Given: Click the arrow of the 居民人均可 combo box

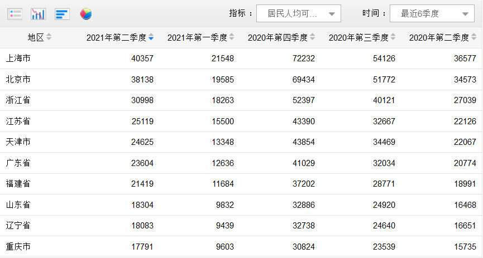Looking at the screenshot, I should (332, 14).
